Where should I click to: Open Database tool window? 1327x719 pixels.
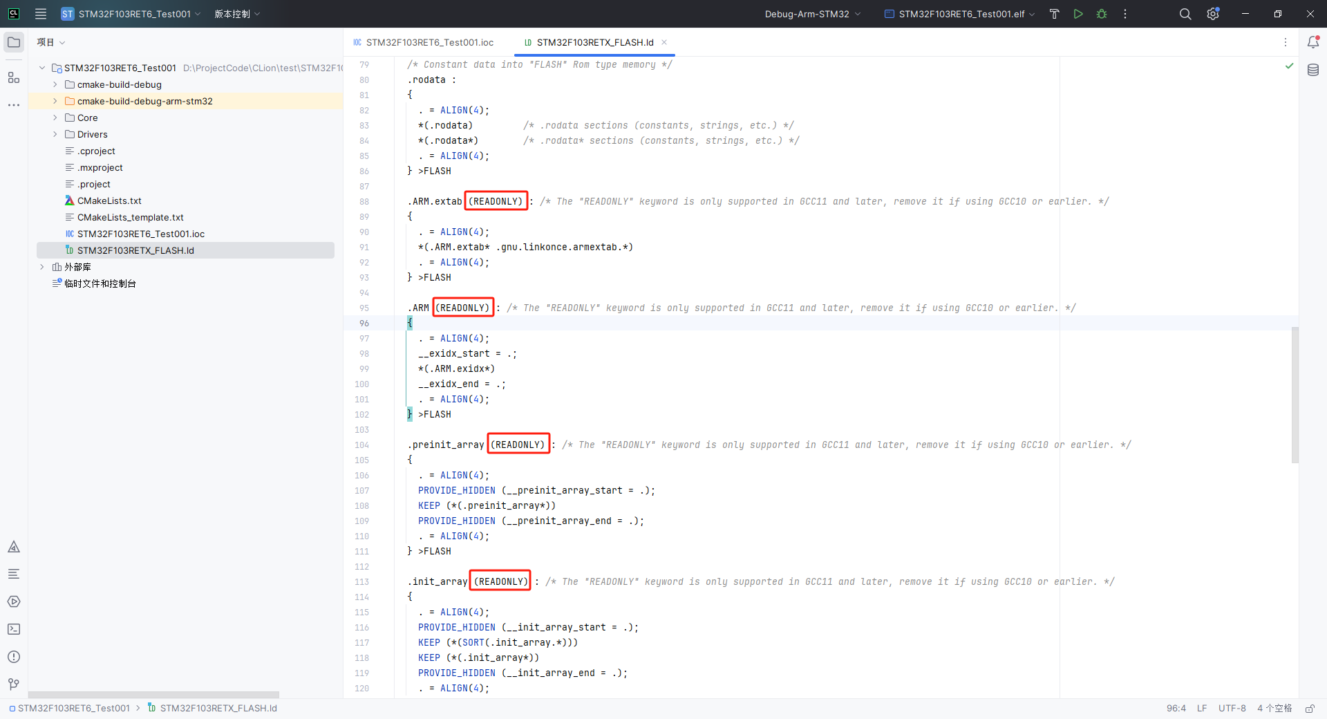click(x=1313, y=70)
